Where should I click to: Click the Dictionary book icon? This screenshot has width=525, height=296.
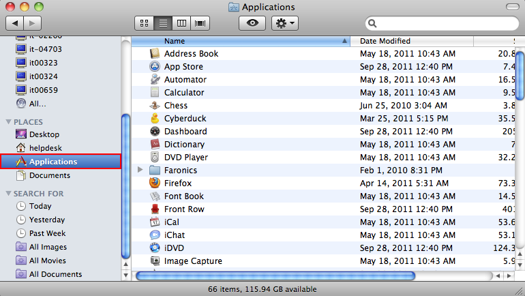(155, 145)
